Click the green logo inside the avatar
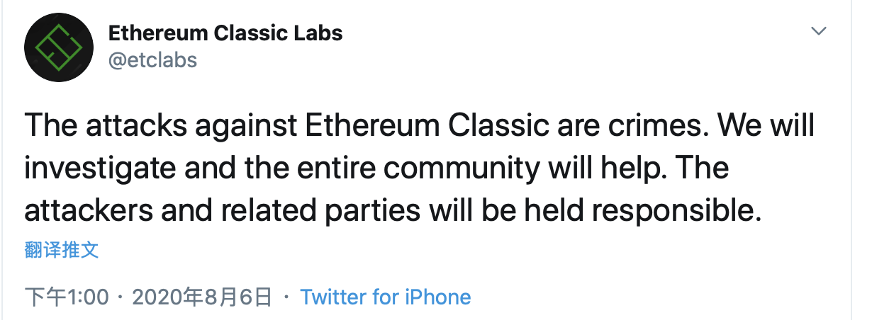Viewport: 872px width, 320px height. pos(59,47)
